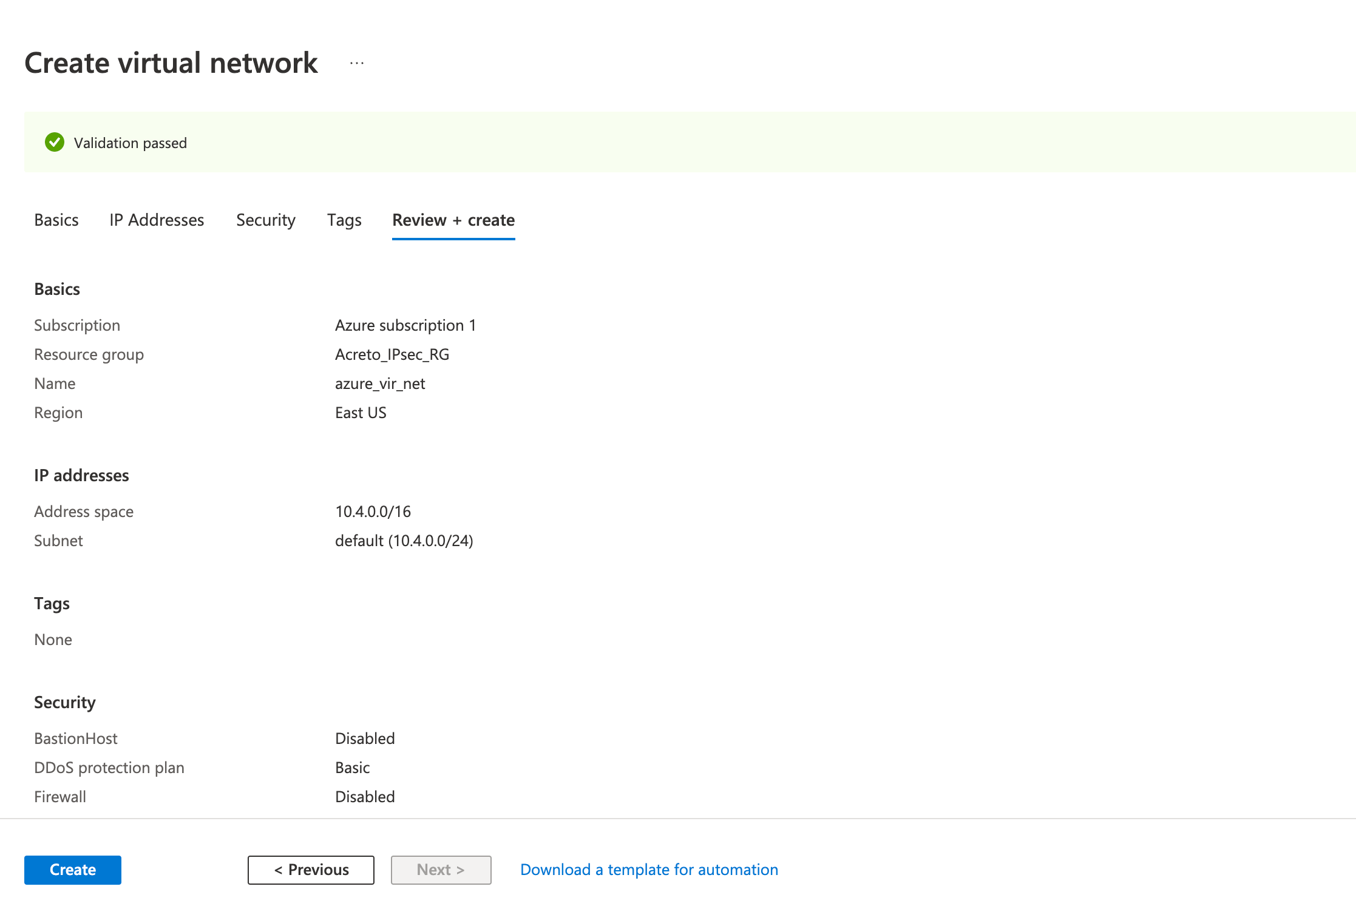This screenshot has height=909, width=1356.
Task: Click the DDoS protection plan label
Action: (x=109, y=768)
